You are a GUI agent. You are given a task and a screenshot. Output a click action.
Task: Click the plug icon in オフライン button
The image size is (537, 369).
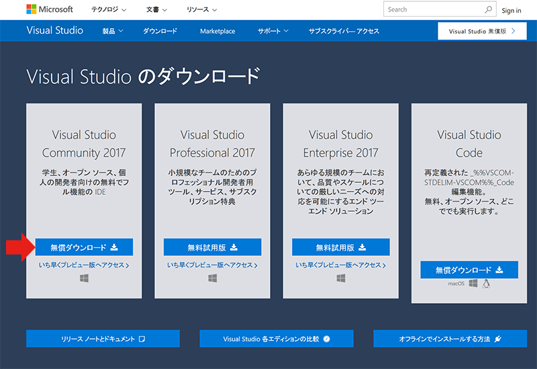498,339
